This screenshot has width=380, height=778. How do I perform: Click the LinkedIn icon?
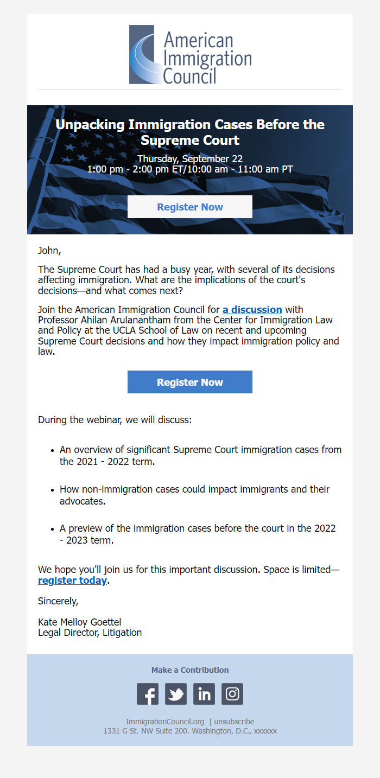[x=204, y=693]
